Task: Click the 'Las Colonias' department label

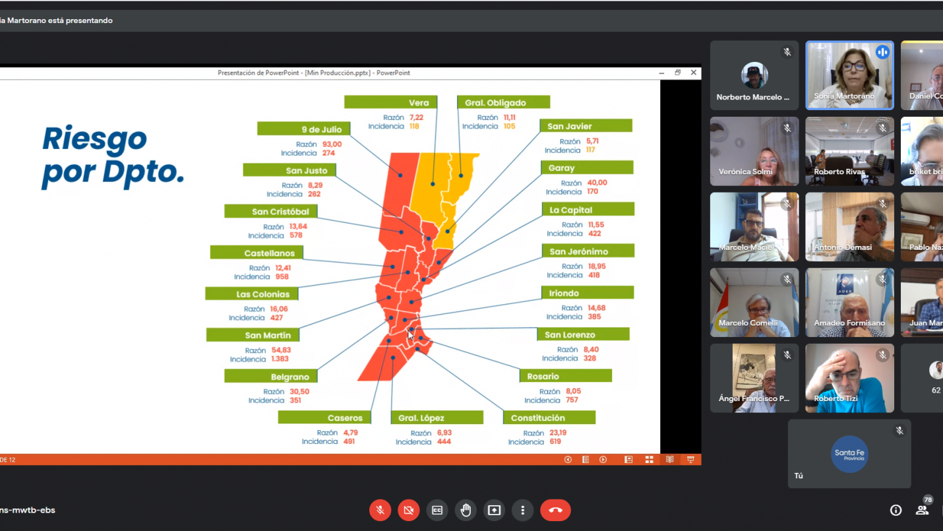Action: click(252, 294)
